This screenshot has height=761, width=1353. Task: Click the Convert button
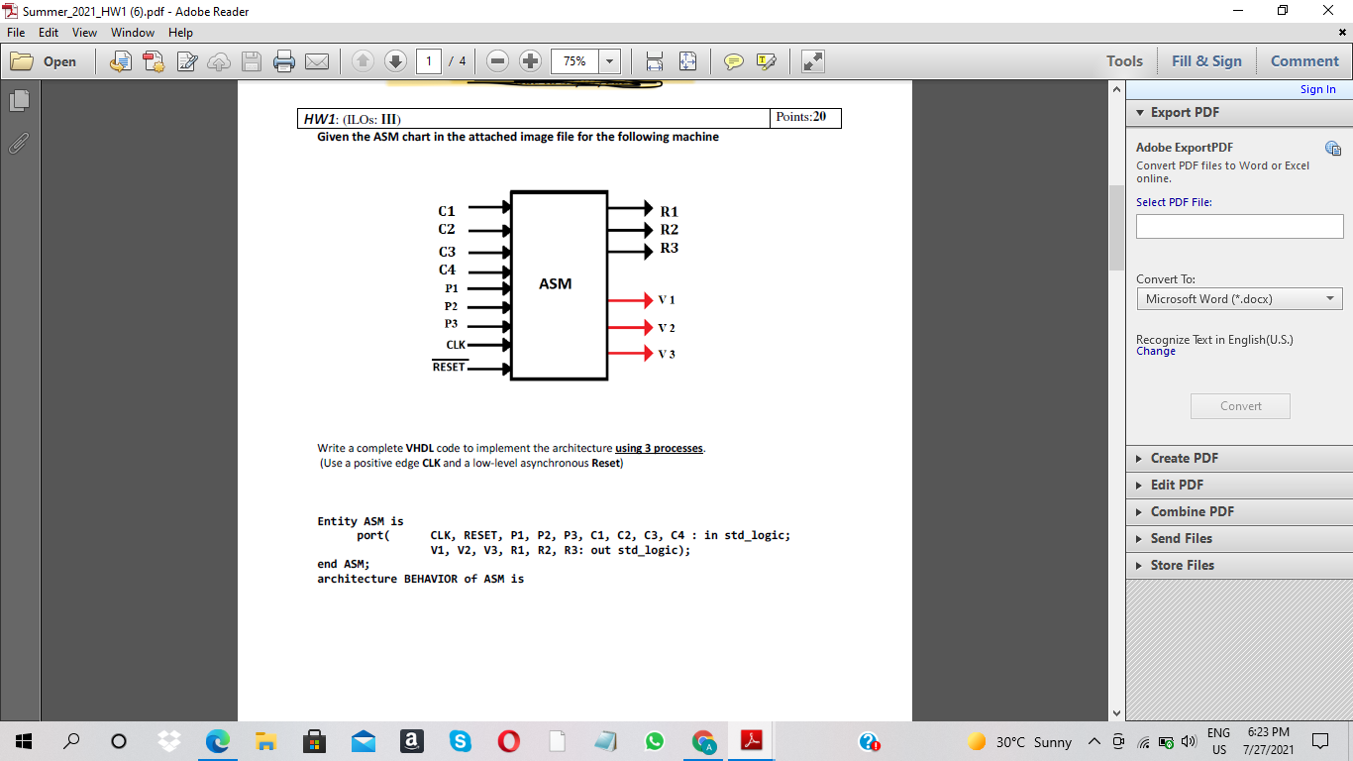coord(1239,405)
